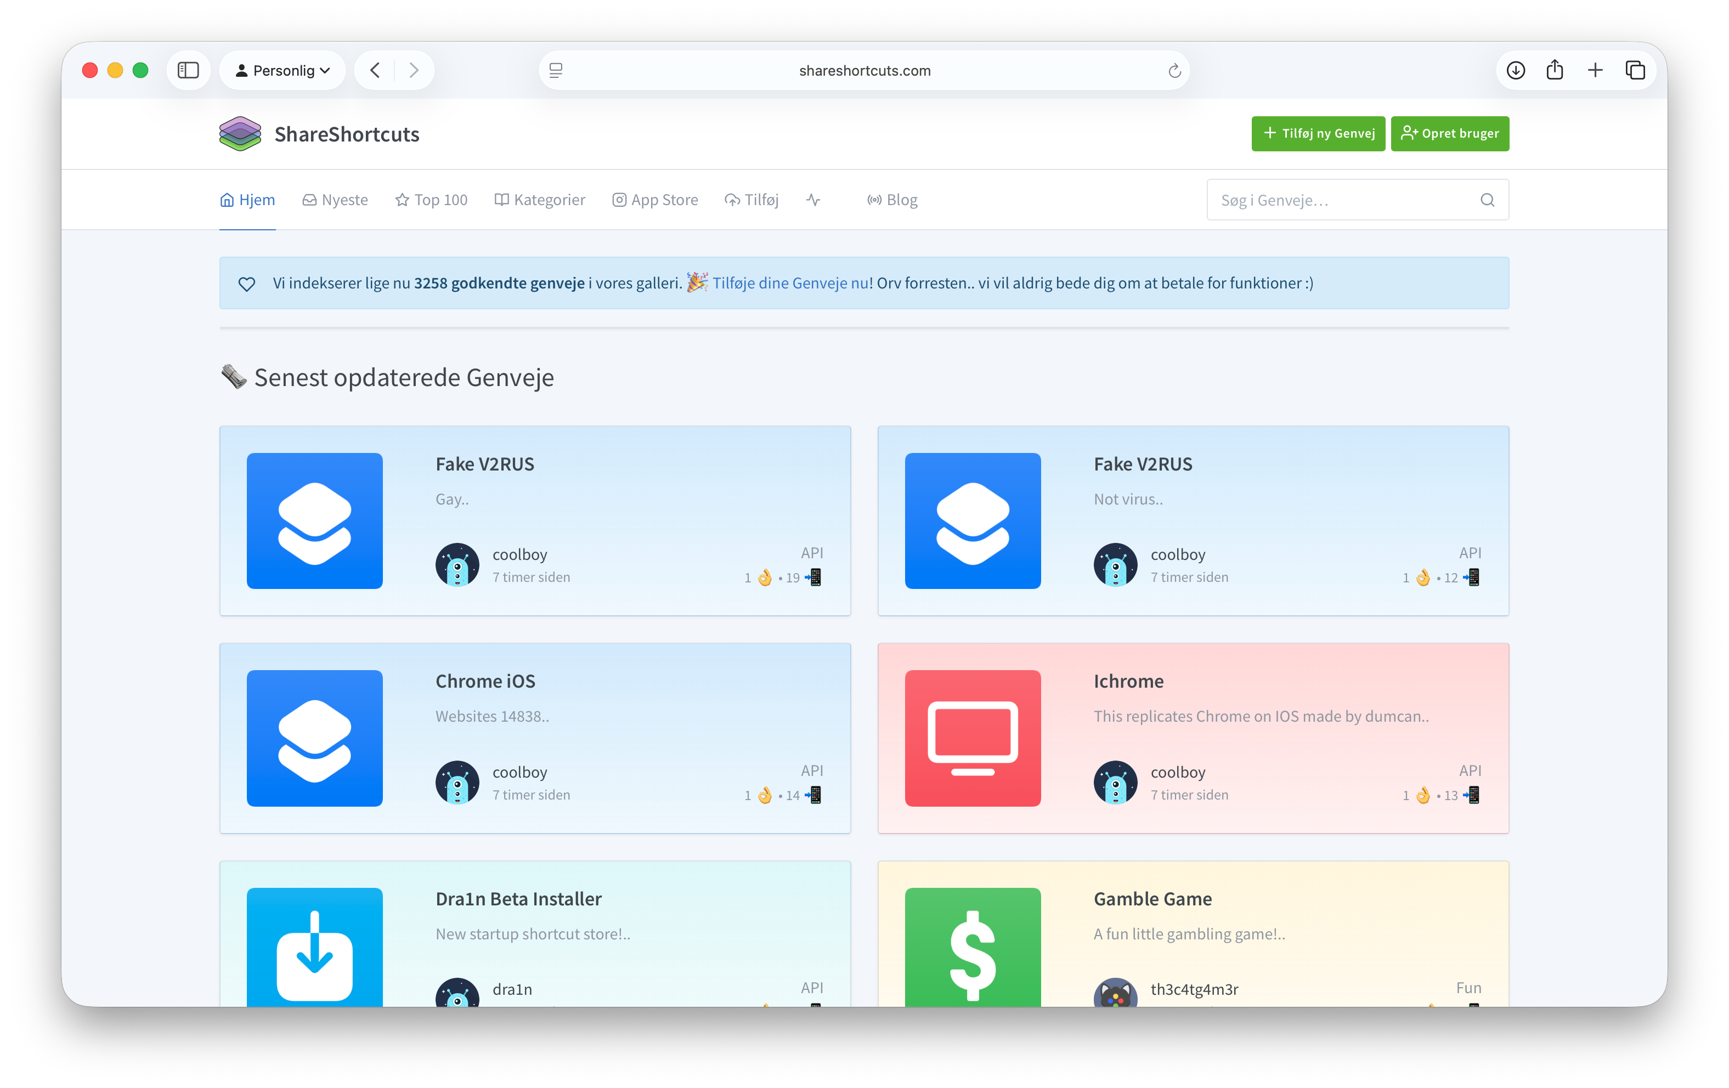This screenshot has height=1088, width=1729.
Task: Click the activity waveform nav icon
Action: point(813,200)
